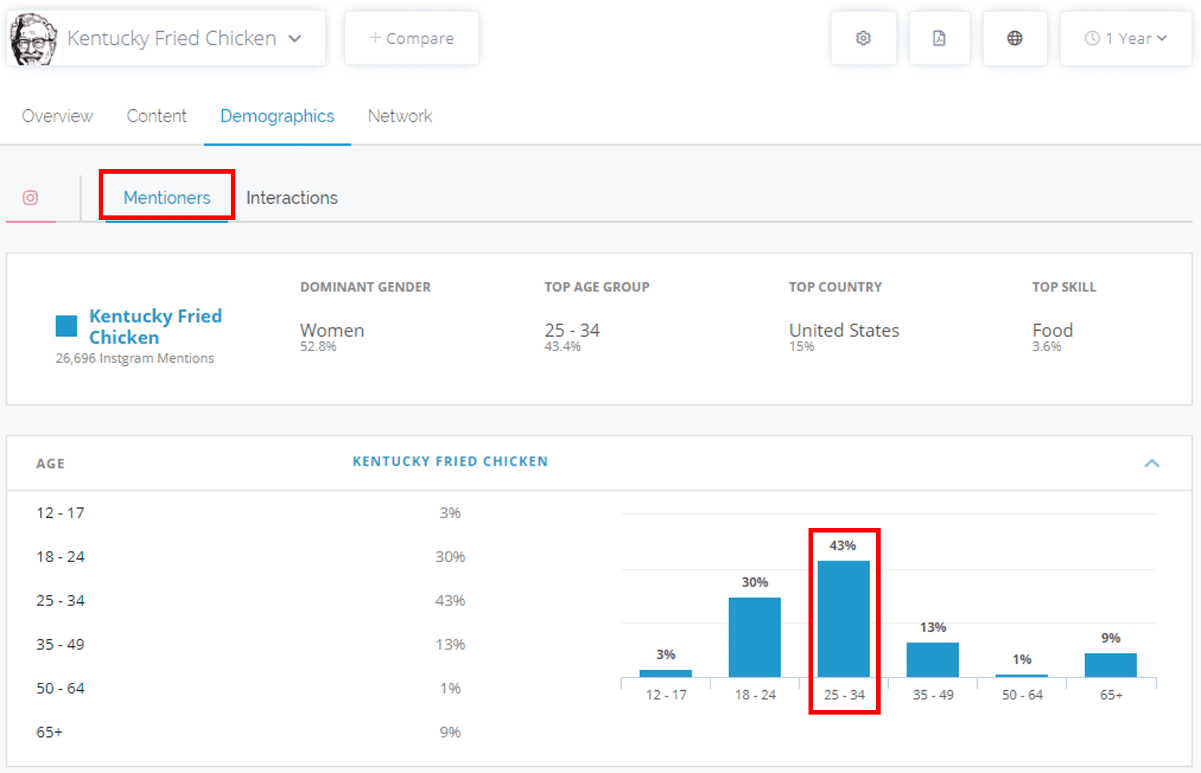
Task: Click the blue Kentucky Fried Chicken color swatch
Action: click(67, 326)
